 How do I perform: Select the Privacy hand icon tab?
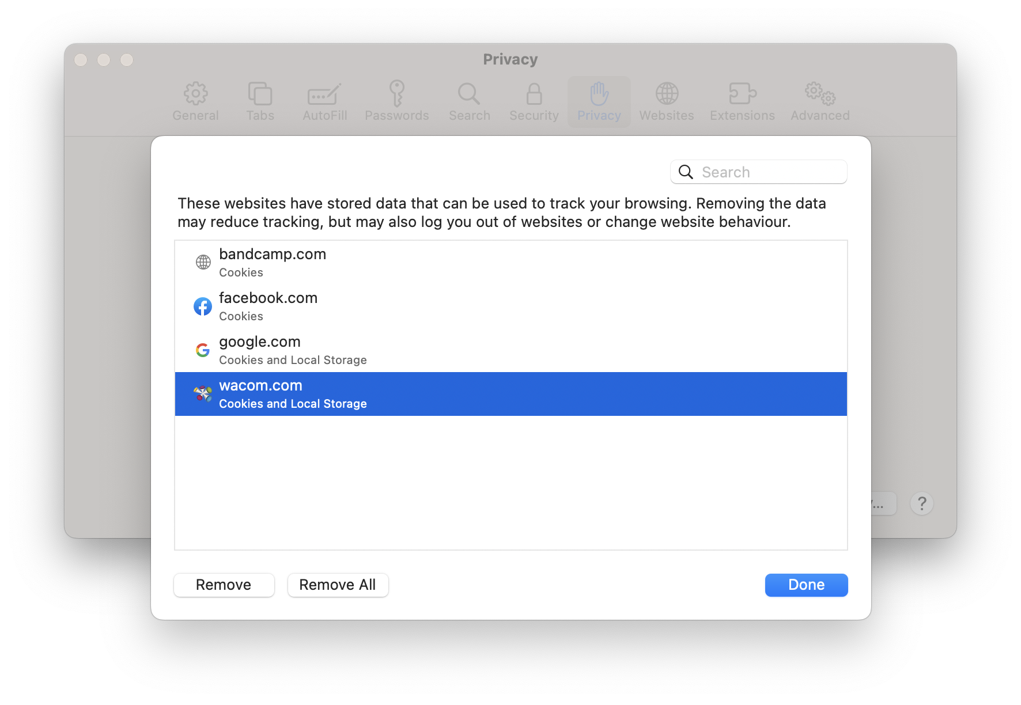click(599, 101)
